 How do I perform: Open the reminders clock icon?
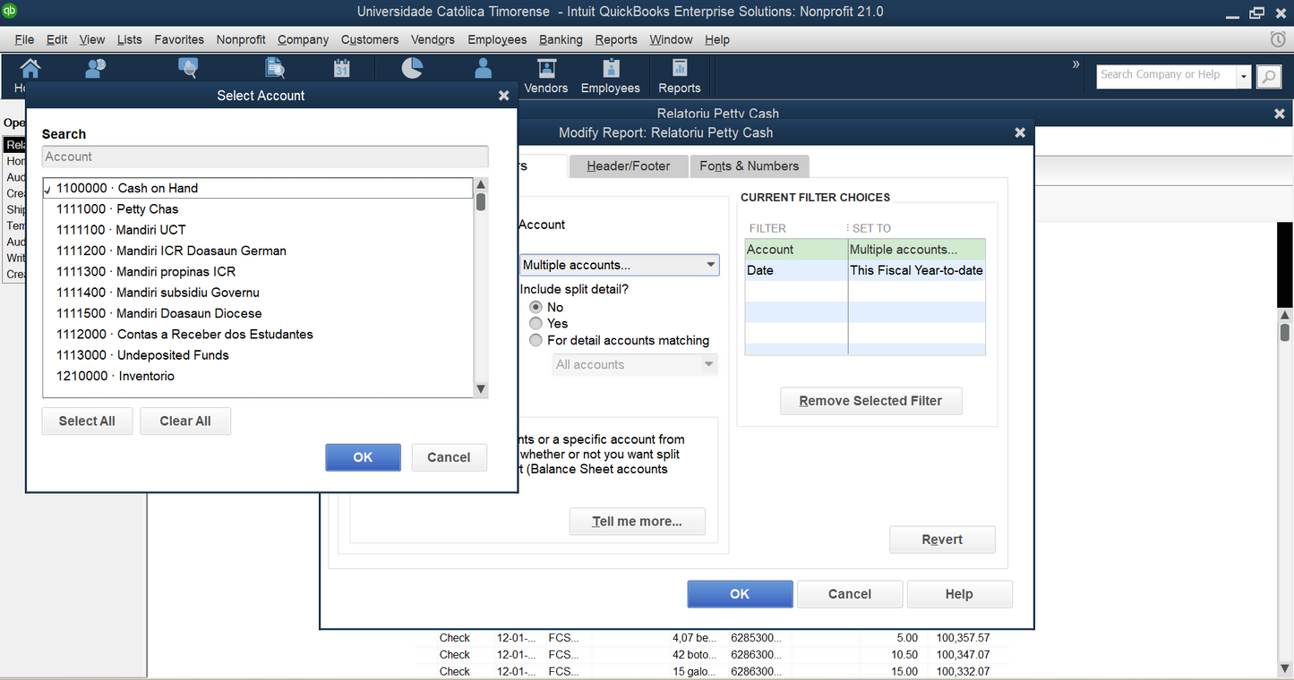point(1278,39)
